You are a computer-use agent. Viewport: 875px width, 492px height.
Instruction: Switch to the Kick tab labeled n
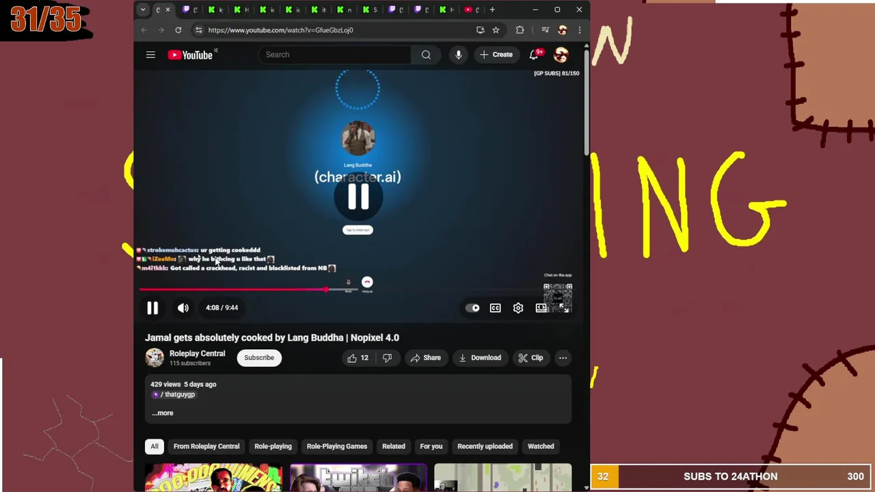tap(345, 10)
